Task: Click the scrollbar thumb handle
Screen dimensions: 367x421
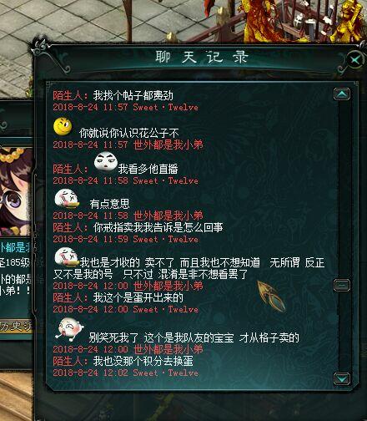Action: pyautogui.click(x=342, y=285)
